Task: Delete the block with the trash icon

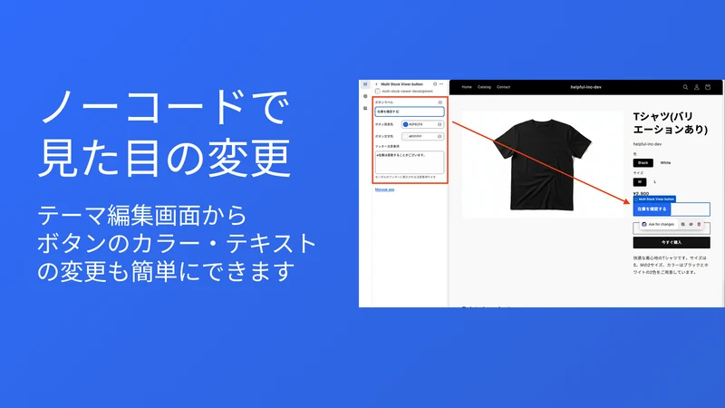Action: 699,224
